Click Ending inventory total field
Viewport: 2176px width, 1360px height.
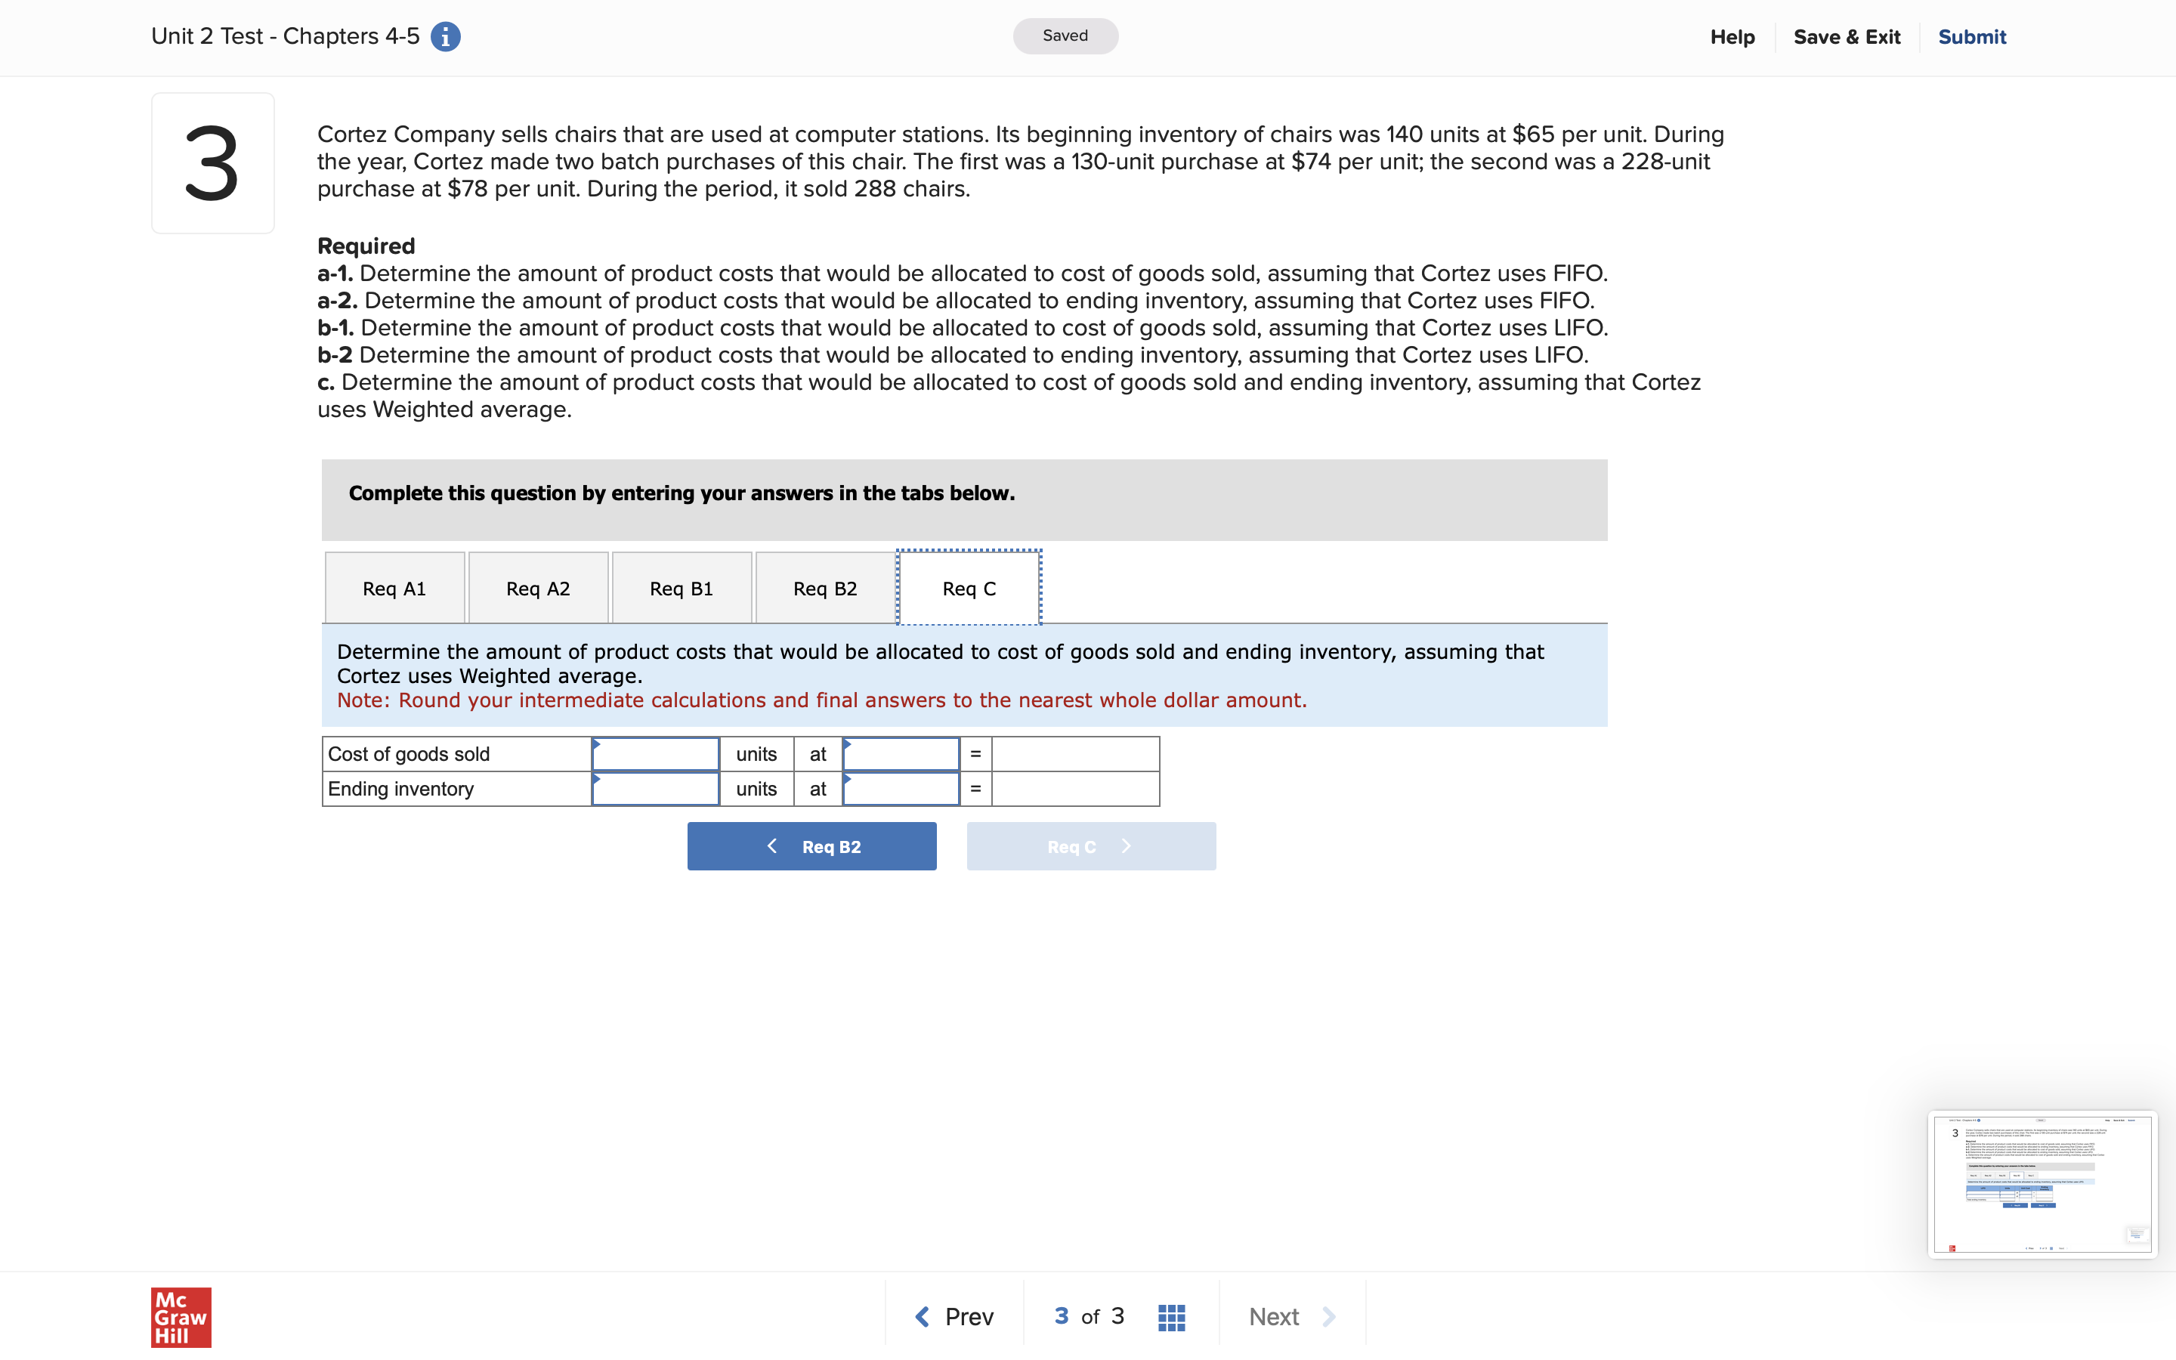[1074, 789]
